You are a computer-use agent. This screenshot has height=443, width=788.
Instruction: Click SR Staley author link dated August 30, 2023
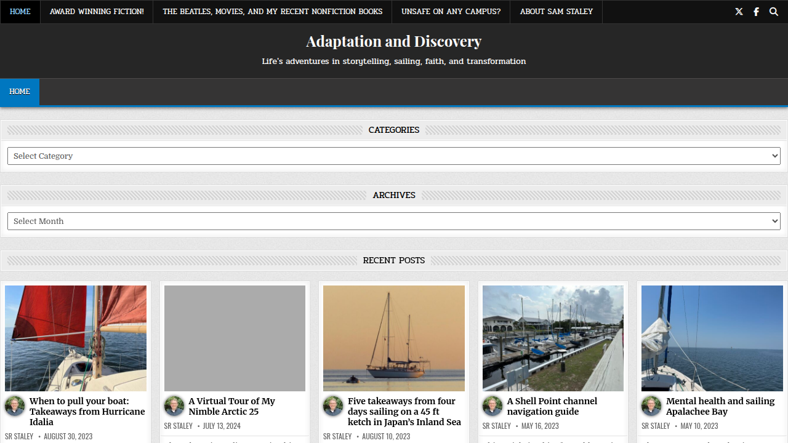point(19,436)
